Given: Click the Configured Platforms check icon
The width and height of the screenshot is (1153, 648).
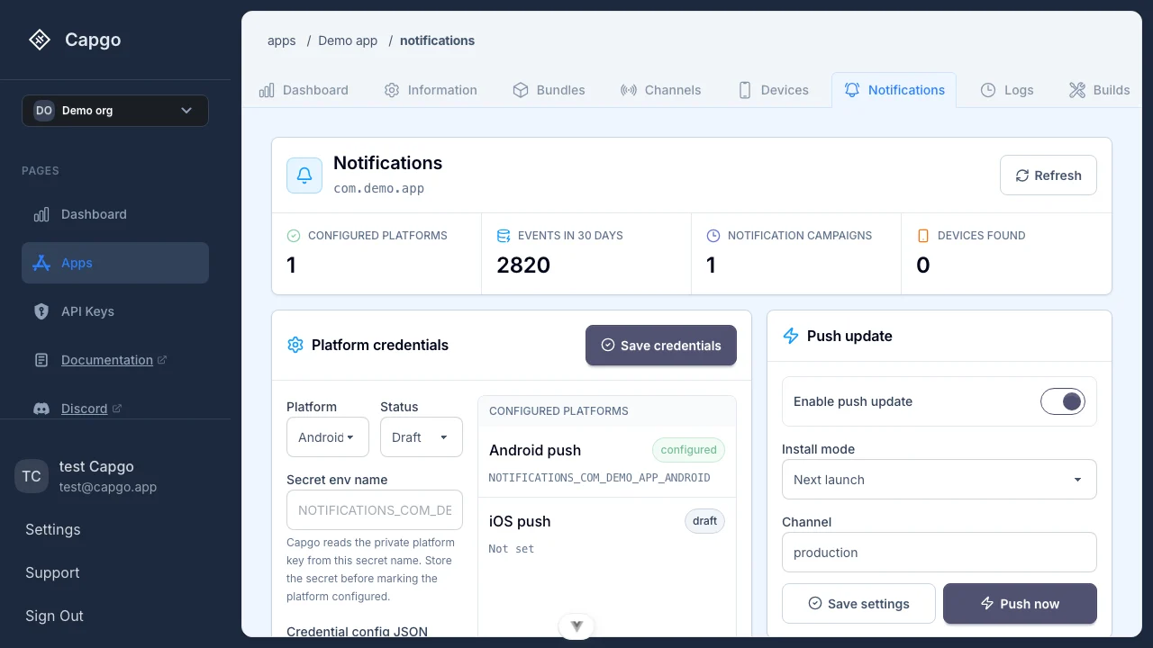Looking at the screenshot, I should [x=294, y=236].
